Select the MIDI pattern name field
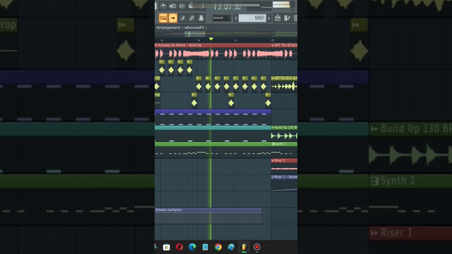 point(252,18)
